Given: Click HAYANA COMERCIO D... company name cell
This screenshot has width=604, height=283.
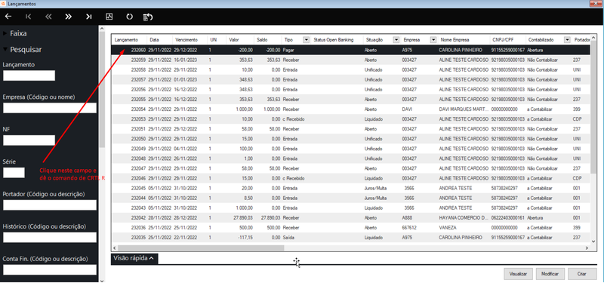Looking at the screenshot, I should coord(464,217).
